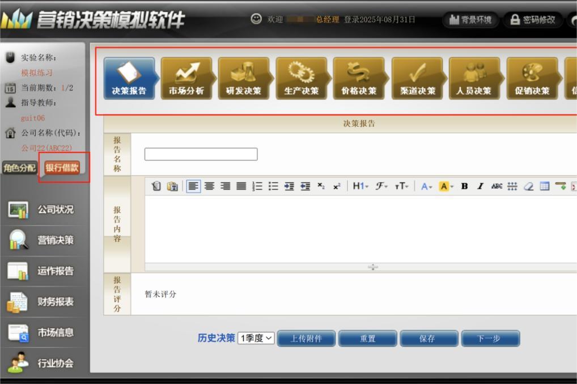Open the 促销决策 step icon
577x384 pixels.
click(x=532, y=78)
